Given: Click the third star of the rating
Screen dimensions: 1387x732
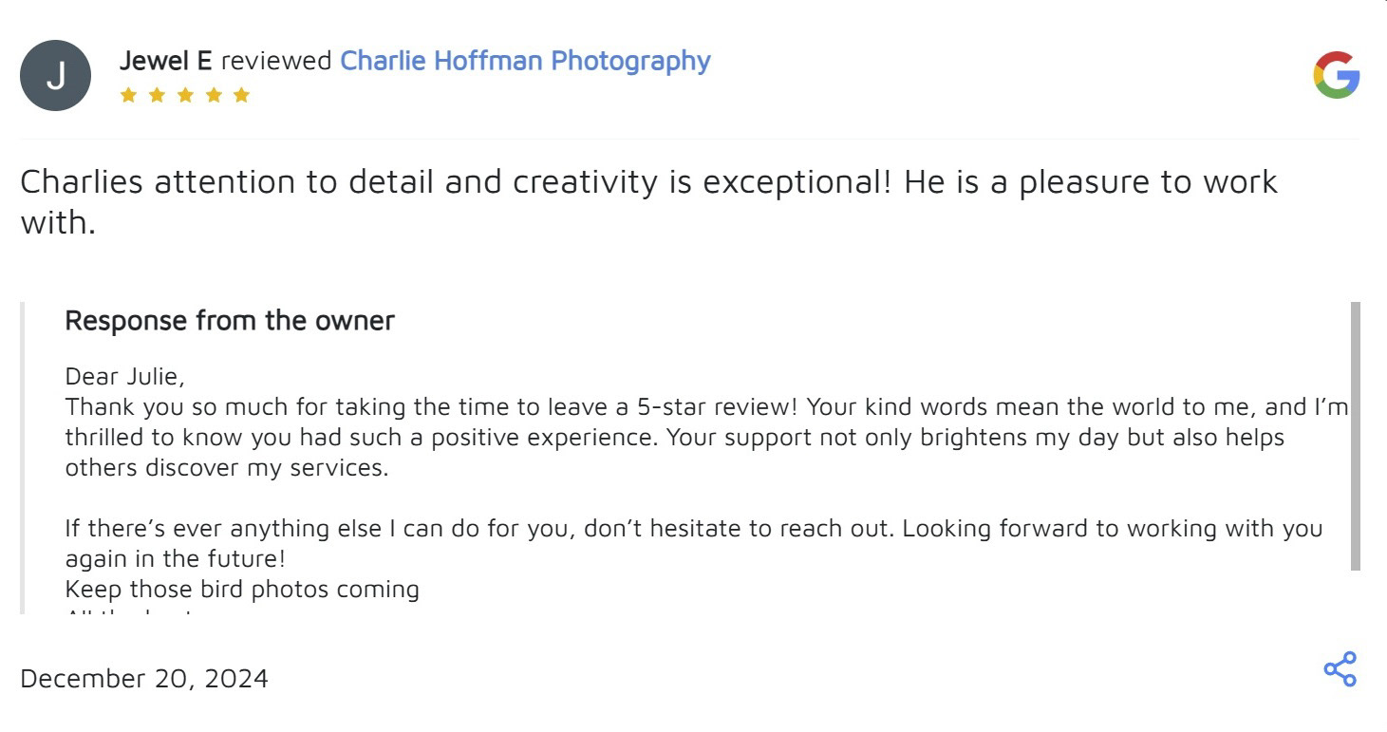Looking at the screenshot, I should pos(185,95).
